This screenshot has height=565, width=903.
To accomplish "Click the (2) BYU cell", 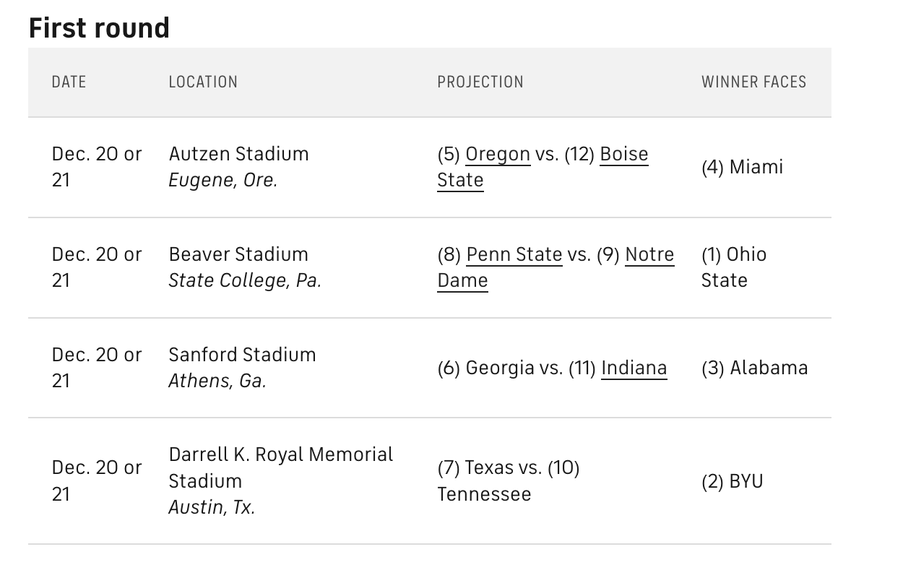I will 732,481.
